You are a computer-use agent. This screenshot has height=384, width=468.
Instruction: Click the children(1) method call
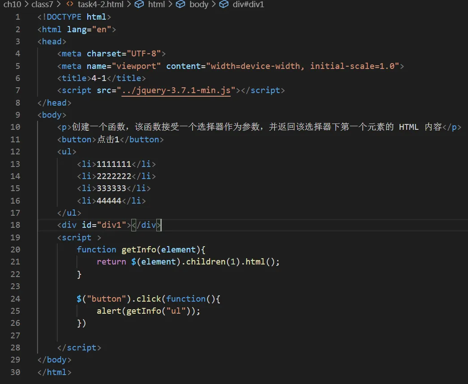[x=214, y=262]
